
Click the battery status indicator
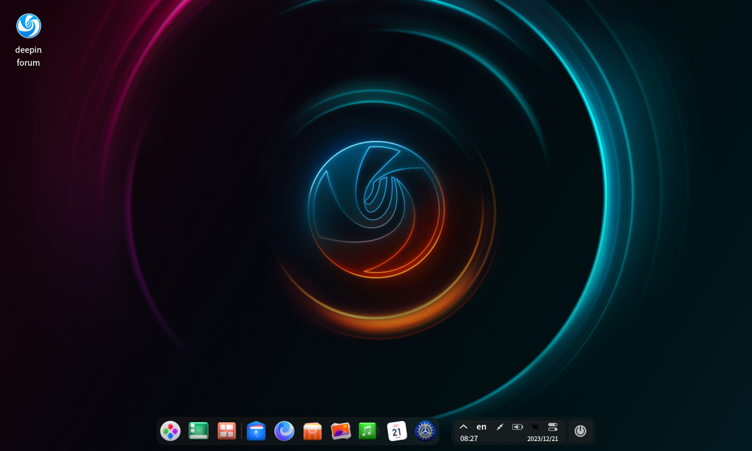point(518,427)
